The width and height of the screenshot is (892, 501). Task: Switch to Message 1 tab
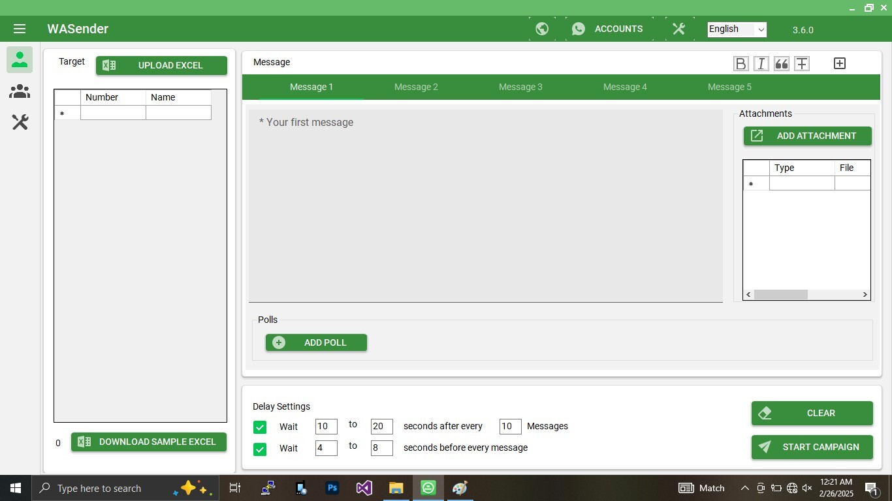coord(311,87)
